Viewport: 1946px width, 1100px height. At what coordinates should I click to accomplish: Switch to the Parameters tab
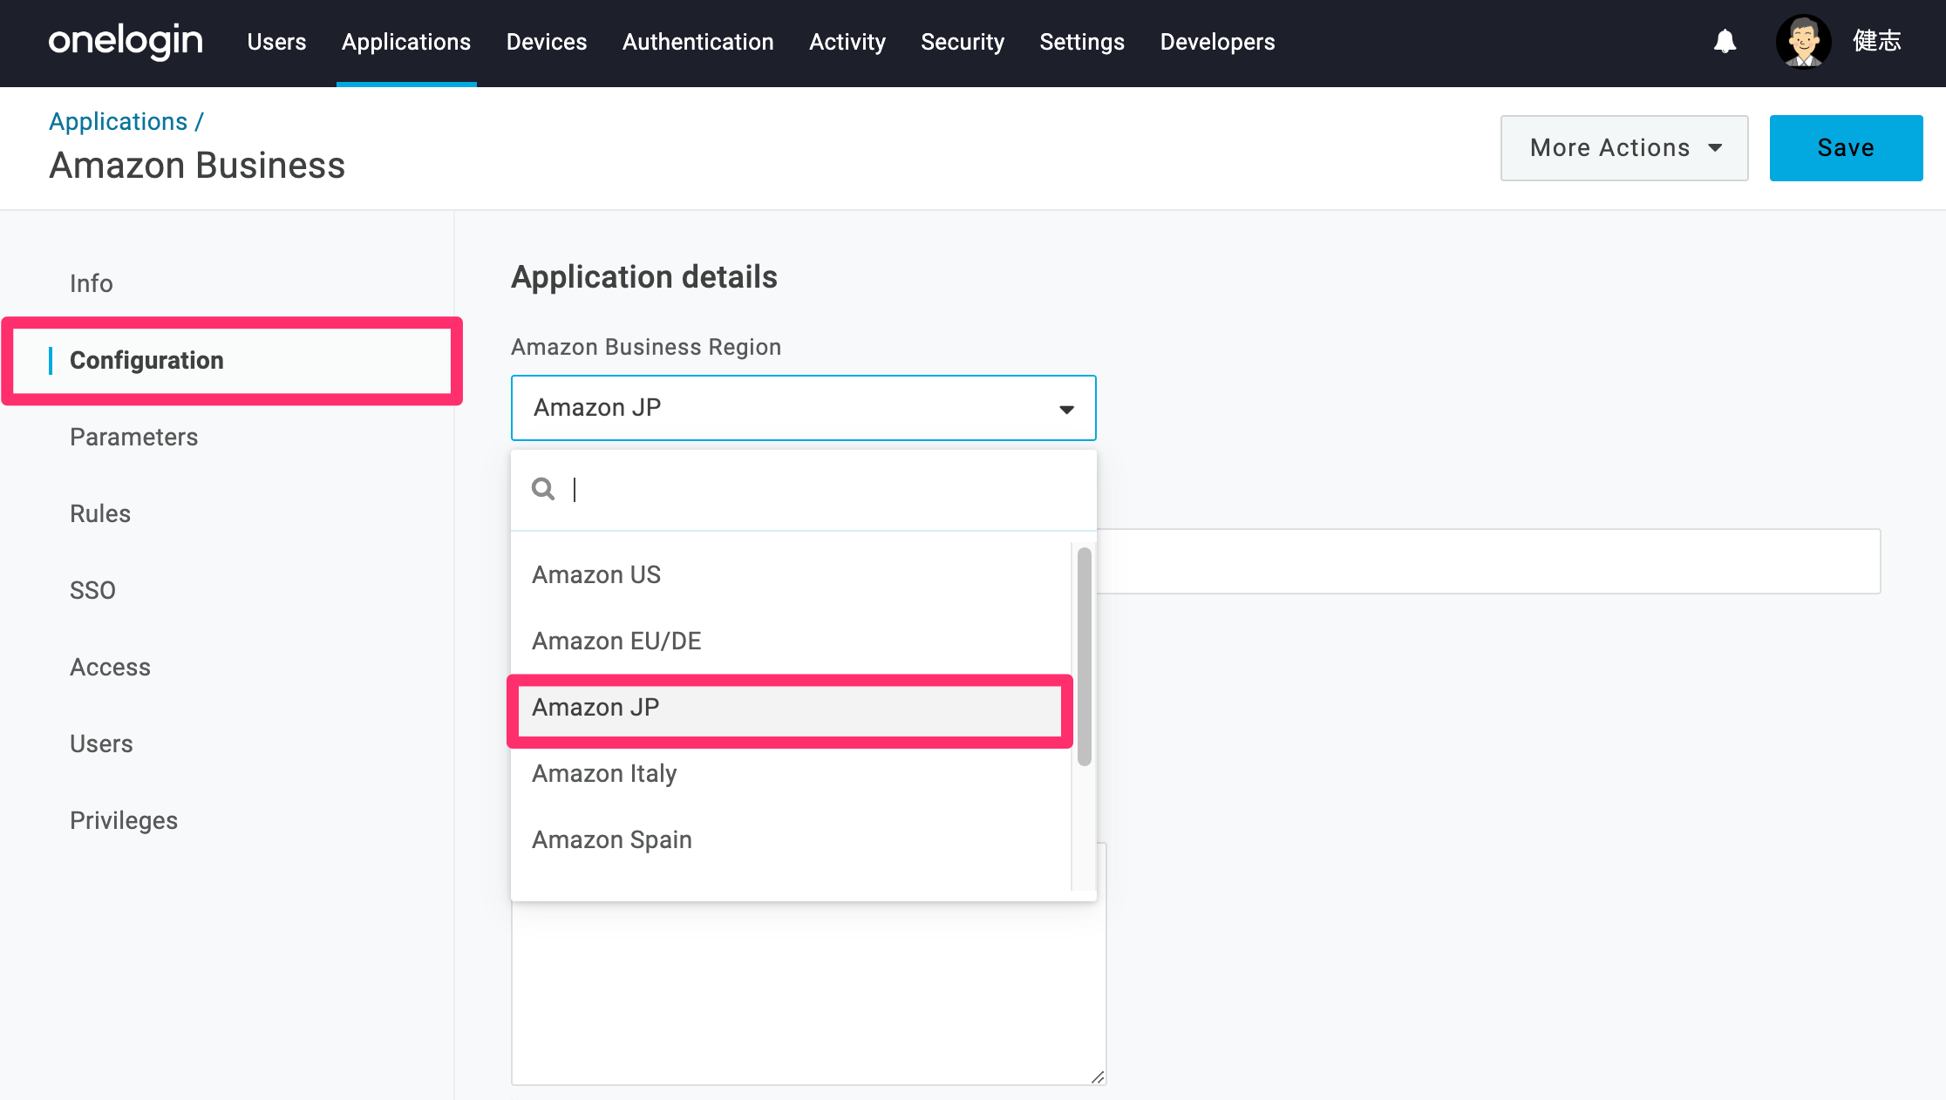click(x=134, y=437)
